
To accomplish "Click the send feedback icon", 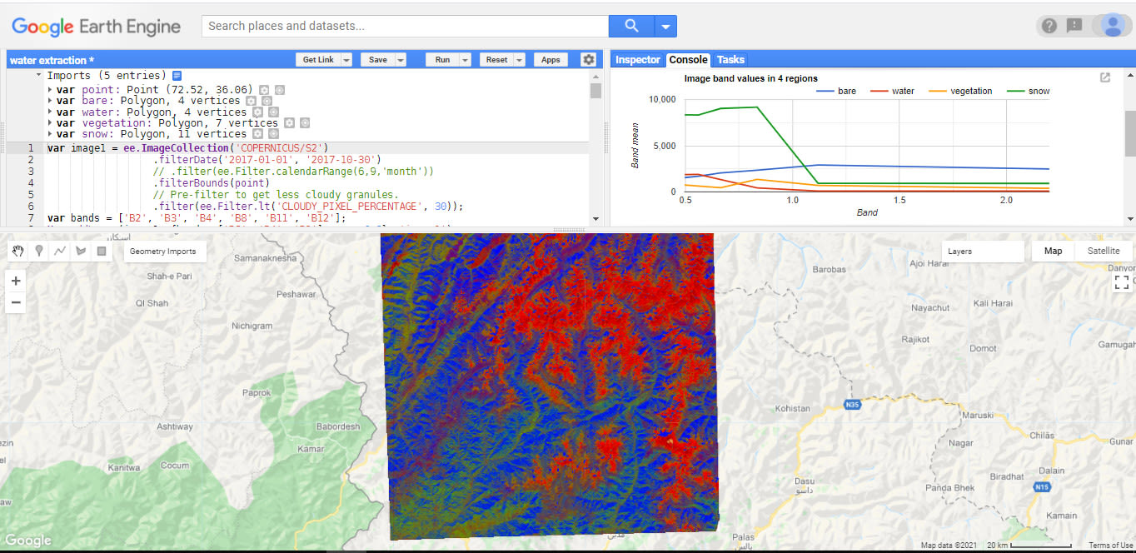I will point(1074,26).
